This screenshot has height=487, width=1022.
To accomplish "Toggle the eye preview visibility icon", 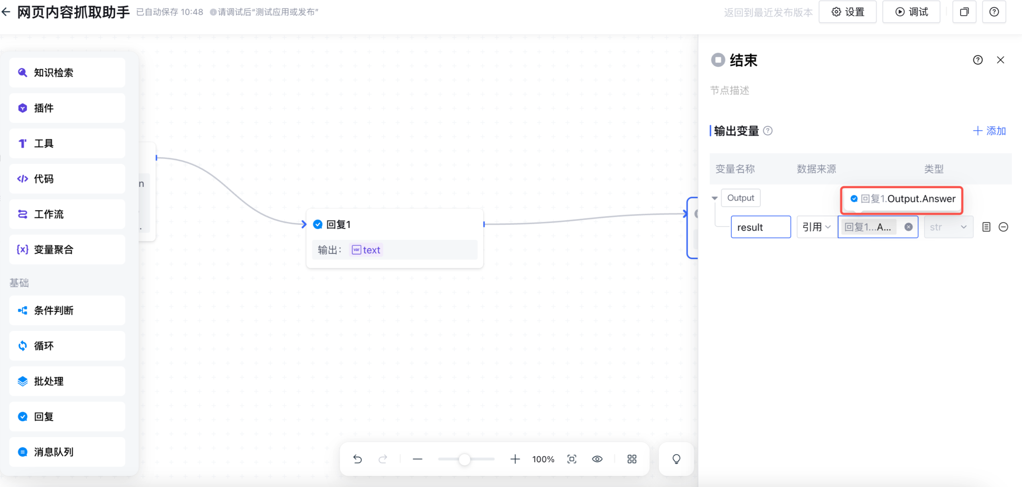I will tap(597, 459).
